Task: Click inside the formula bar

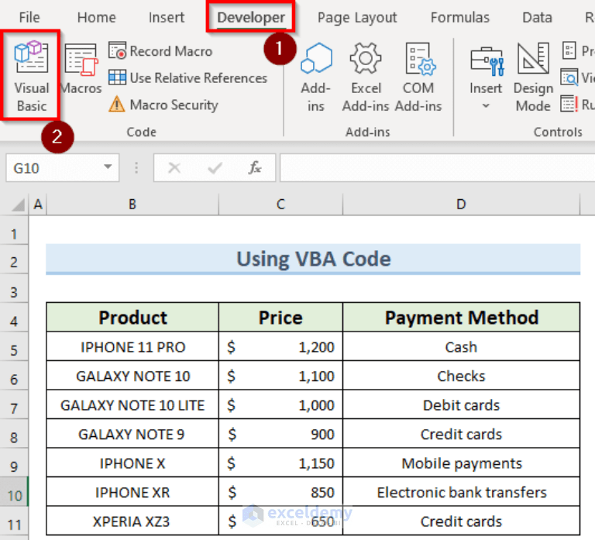Action: [437, 167]
